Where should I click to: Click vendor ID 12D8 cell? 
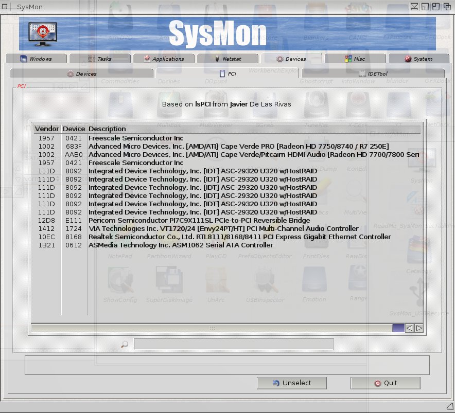pyautogui.click(x=46, y=221)
